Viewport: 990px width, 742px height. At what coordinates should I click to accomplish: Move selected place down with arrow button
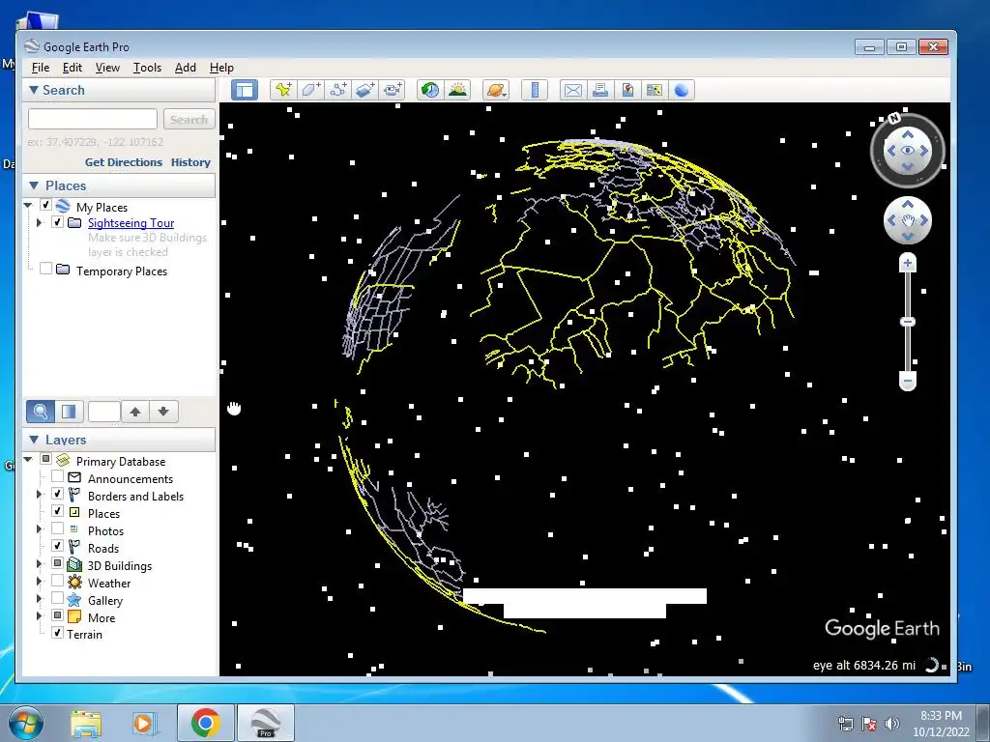163,412
